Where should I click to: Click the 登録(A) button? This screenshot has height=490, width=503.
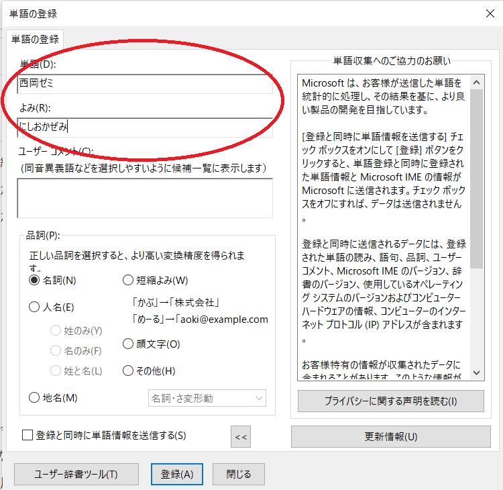[177, 474]
